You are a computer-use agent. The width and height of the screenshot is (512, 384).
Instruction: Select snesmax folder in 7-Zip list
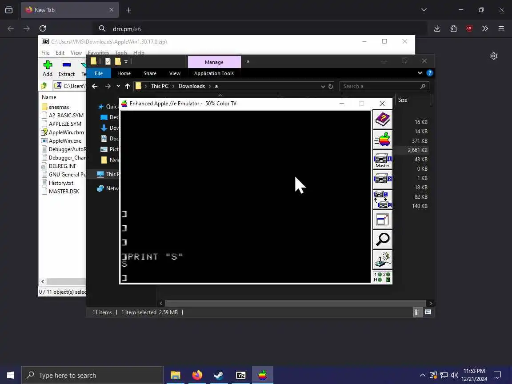pyautogui.click(x=59, y=107)
